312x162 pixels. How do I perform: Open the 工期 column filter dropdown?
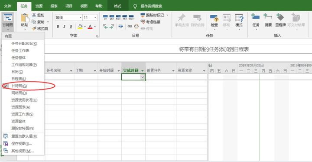click(95, 71)
